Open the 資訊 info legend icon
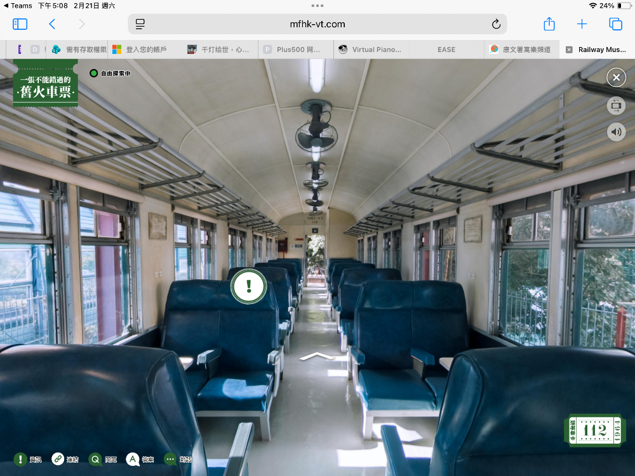 point(21,459)
